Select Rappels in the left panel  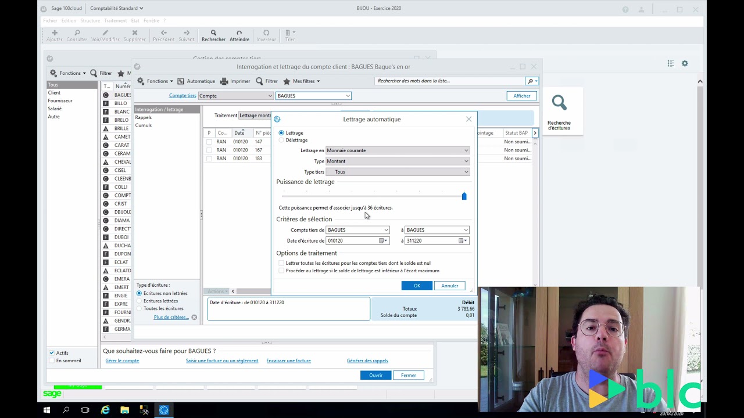point(143,117)
